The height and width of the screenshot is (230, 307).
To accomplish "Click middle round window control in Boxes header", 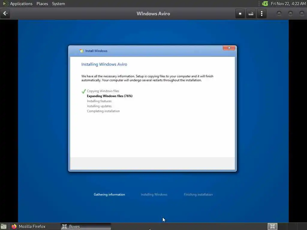I will [x=290, y=13].
